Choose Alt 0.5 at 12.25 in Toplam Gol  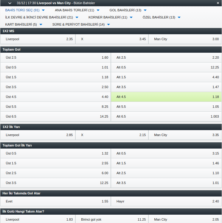(x=166, y=67)
